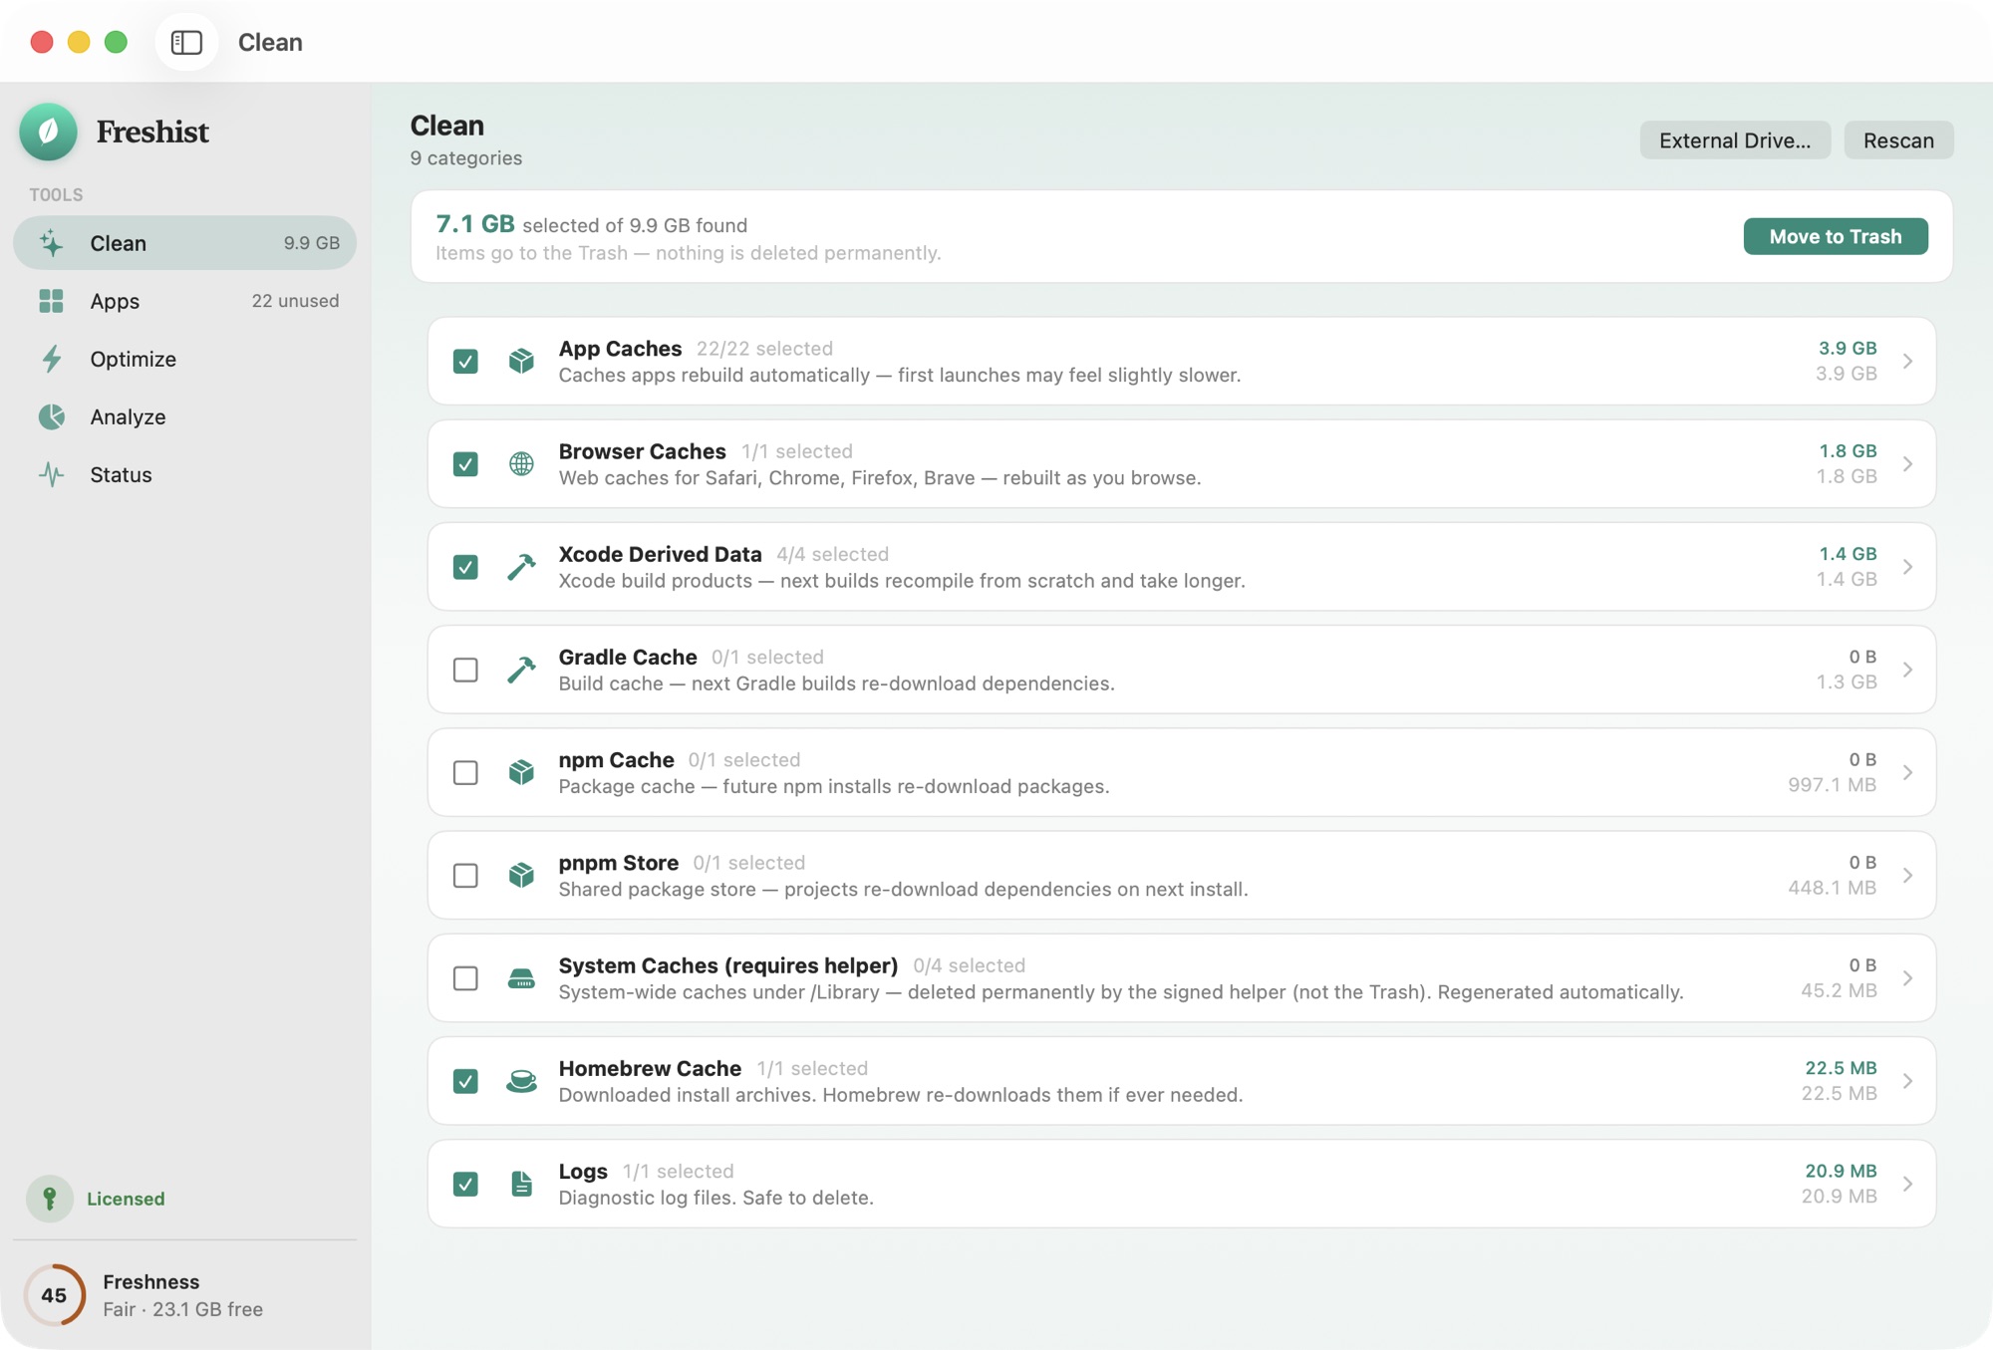Select Clean in the sidebar
The image size is (1993, 1350).
184,243
